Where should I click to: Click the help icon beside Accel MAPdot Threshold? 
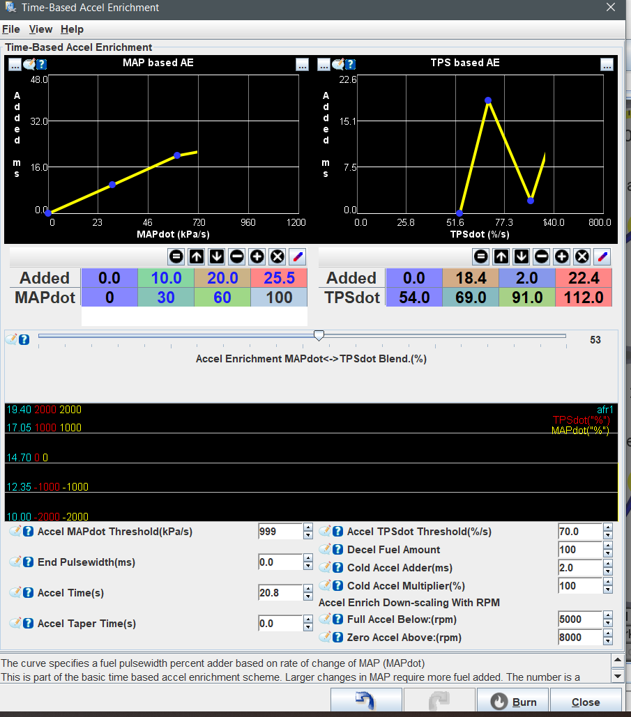point(26,531)
